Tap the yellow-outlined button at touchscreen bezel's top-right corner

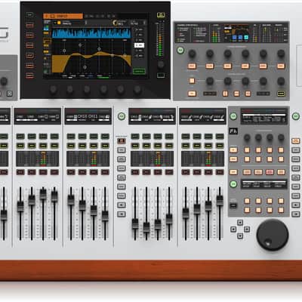coord(161,15)
